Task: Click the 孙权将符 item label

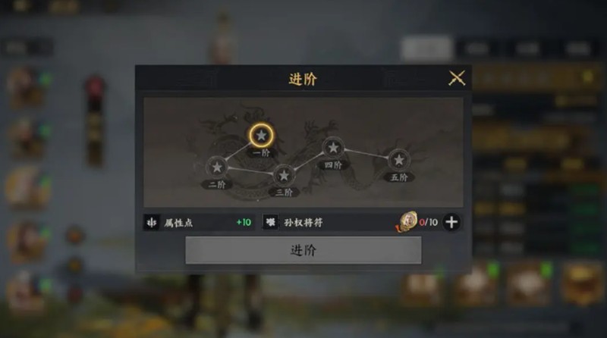Action: click(x=303, y=223)
